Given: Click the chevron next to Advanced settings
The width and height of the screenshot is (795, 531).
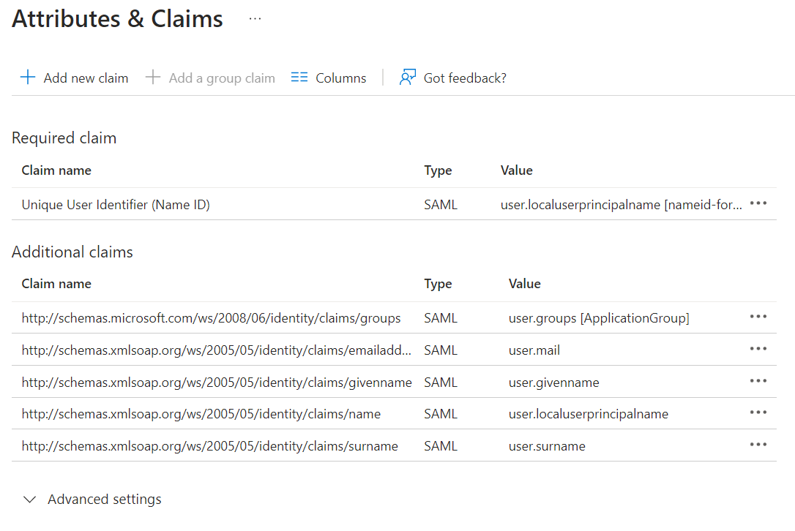Looking at the screenshot, I should (30, 500).
